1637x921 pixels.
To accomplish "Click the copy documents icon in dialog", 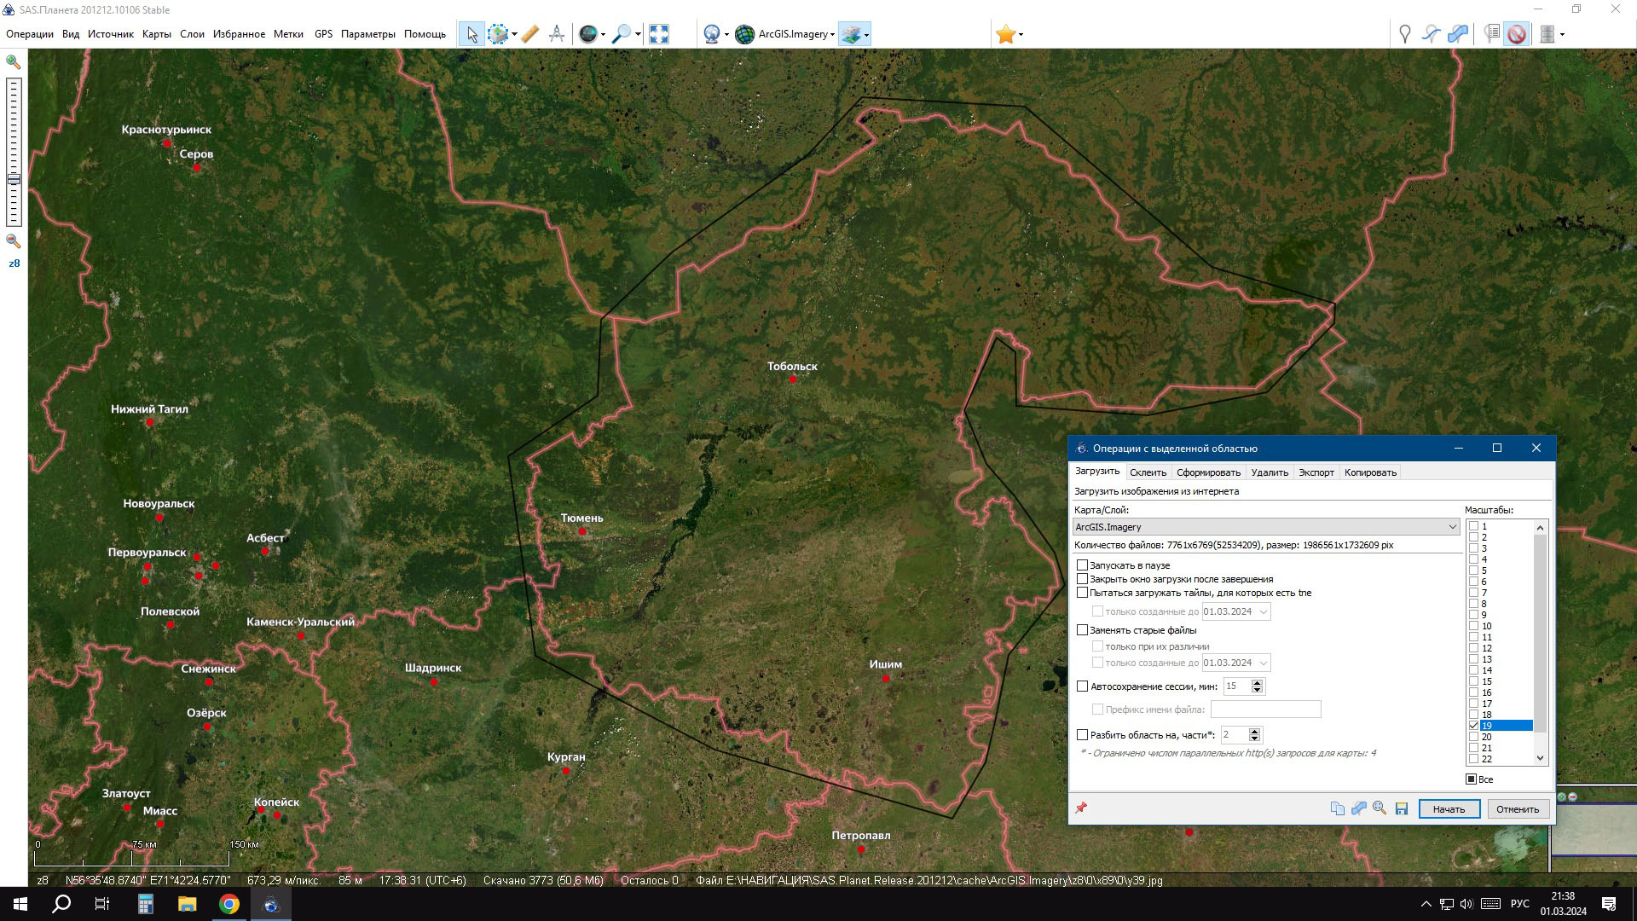I will (x=1337, y=808).
